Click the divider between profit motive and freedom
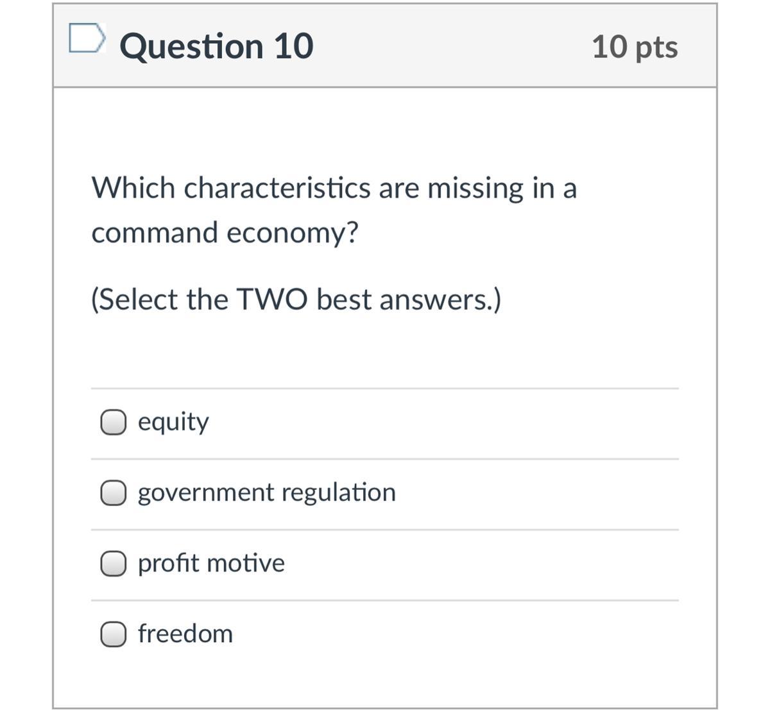Screen dimensions: 770x710 385,601
